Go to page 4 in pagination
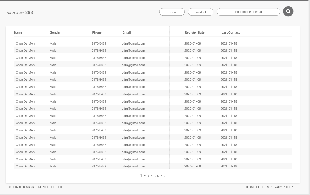Screen dimensions: 310x195 pos(152,176)
